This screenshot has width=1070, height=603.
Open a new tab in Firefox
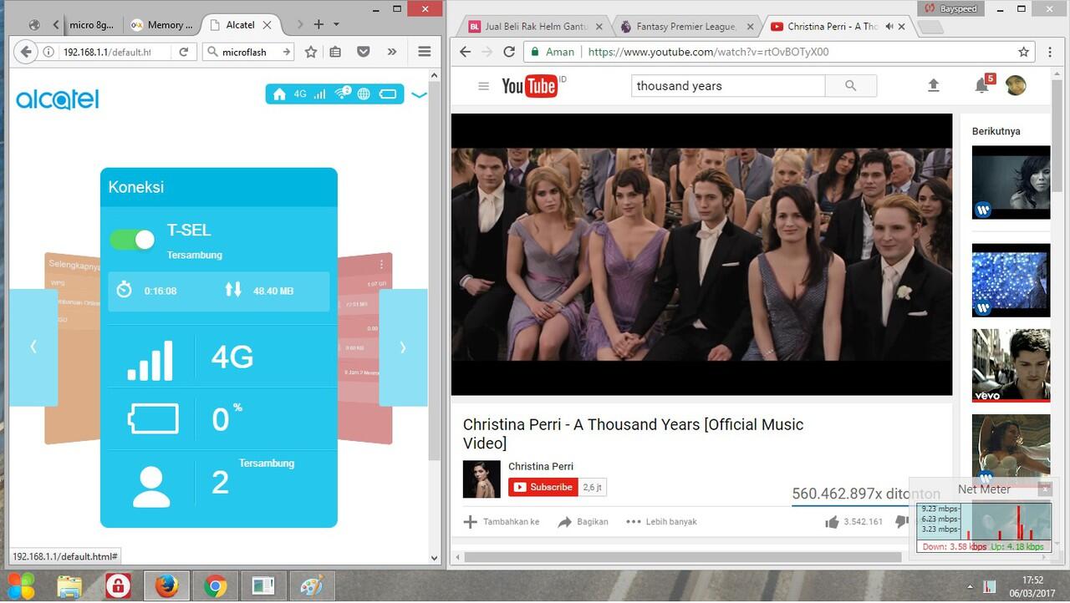pos(318,24)
